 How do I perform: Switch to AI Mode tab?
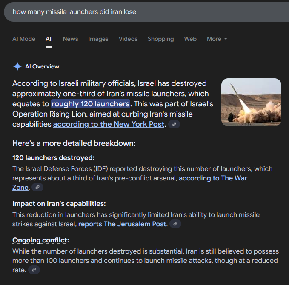24,39
